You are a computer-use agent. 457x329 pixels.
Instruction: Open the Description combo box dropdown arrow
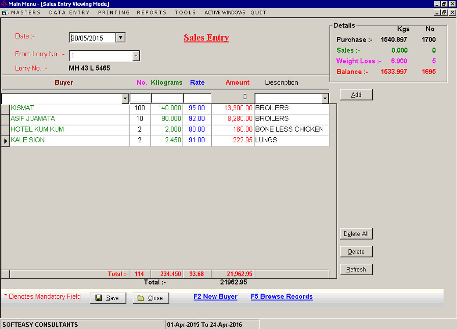coord(325,98)
